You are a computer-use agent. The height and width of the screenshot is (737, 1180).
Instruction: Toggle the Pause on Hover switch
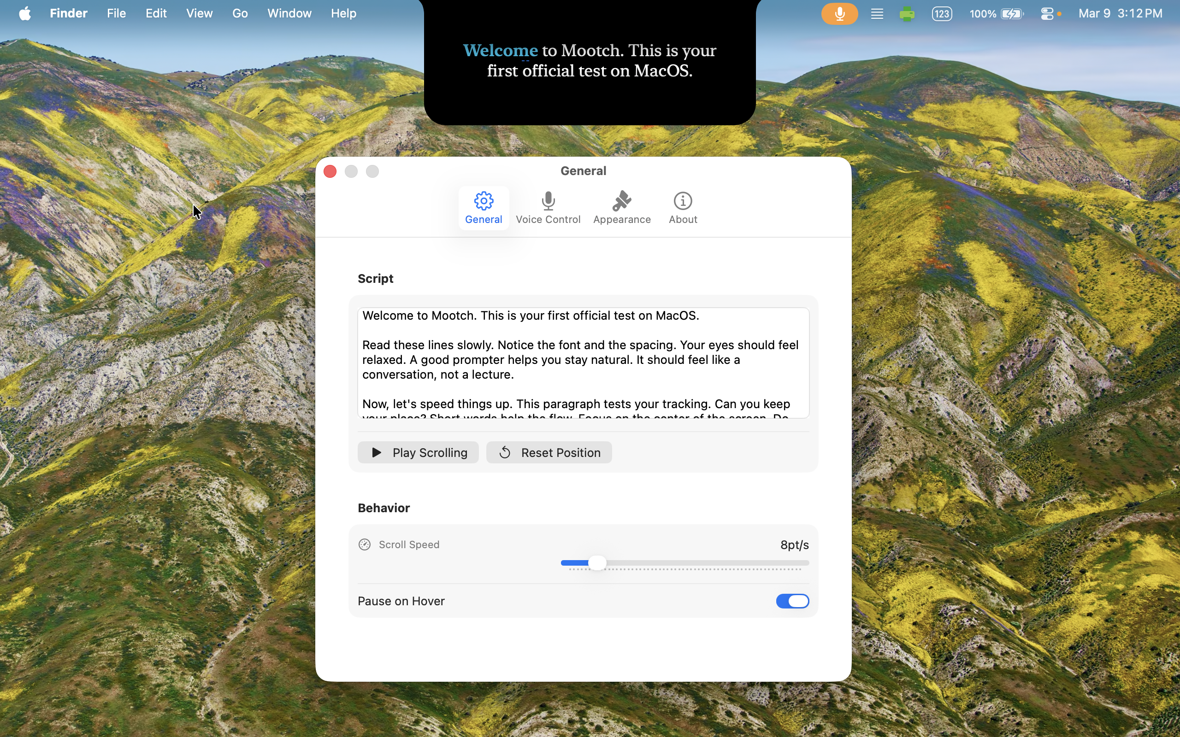(792, 601)
